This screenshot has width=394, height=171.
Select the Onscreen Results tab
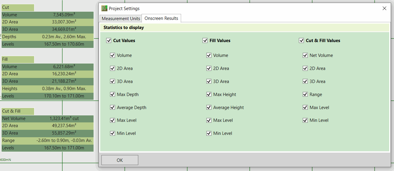pos(161,18)
